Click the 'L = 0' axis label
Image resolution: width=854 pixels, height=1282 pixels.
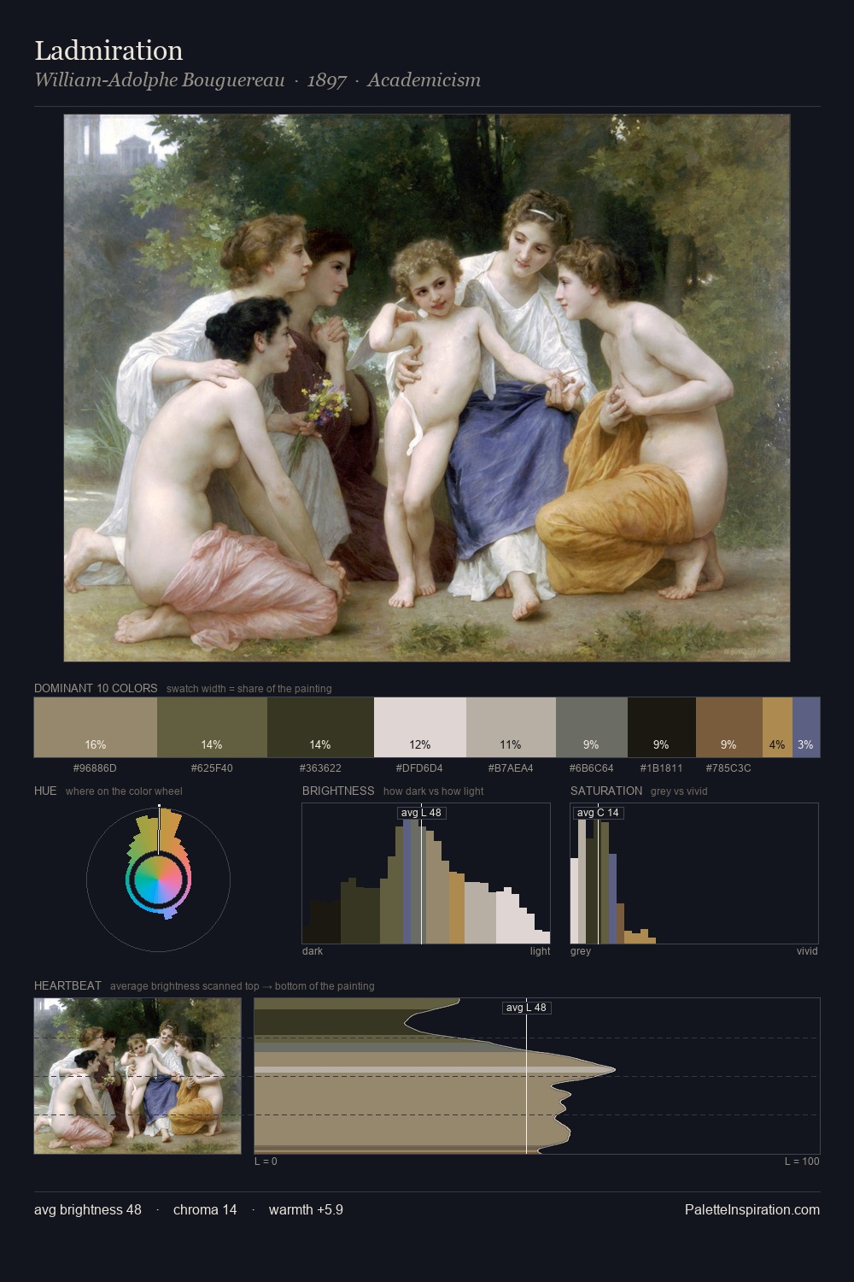pos(266,1161)
